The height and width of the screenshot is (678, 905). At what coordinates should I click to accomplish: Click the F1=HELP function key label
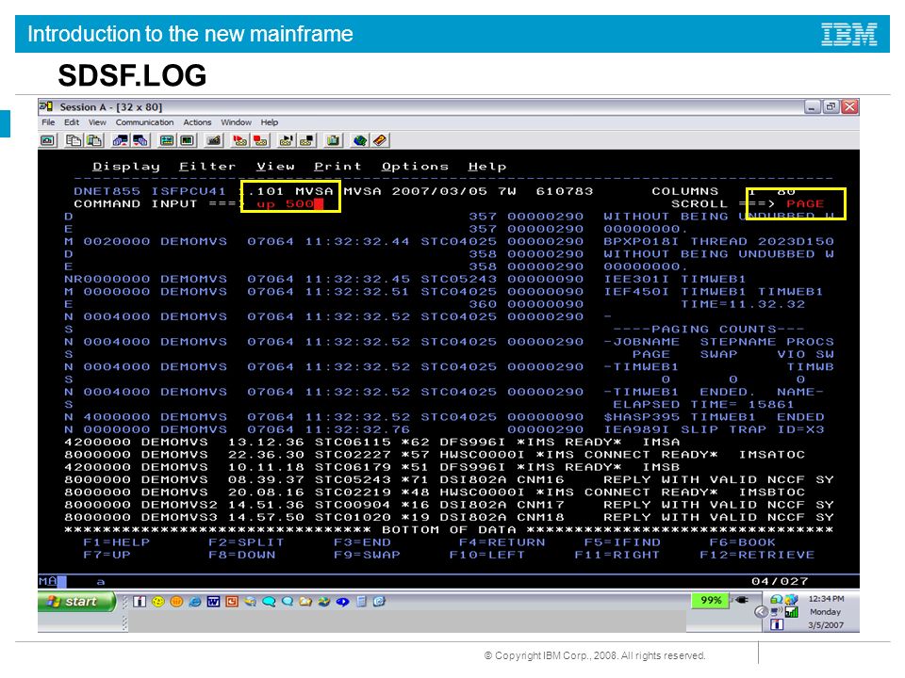pos(117,542)
